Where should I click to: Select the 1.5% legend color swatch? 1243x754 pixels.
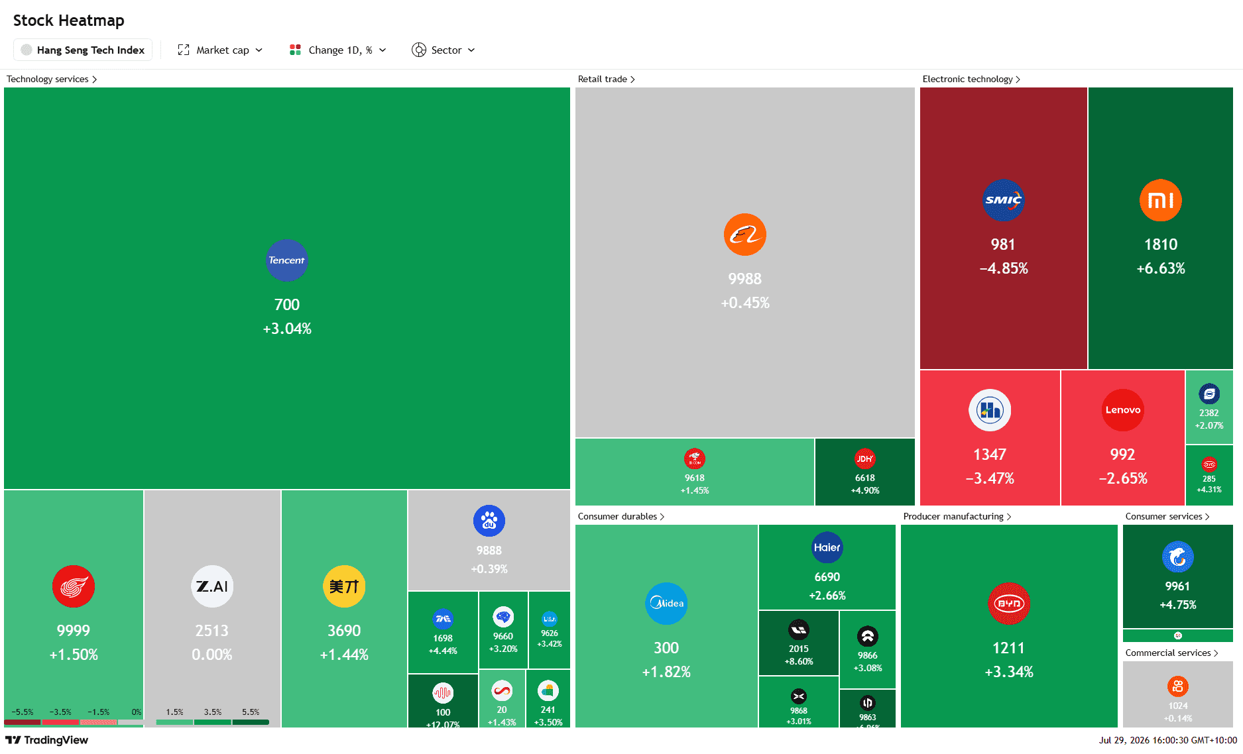(174, 722)
